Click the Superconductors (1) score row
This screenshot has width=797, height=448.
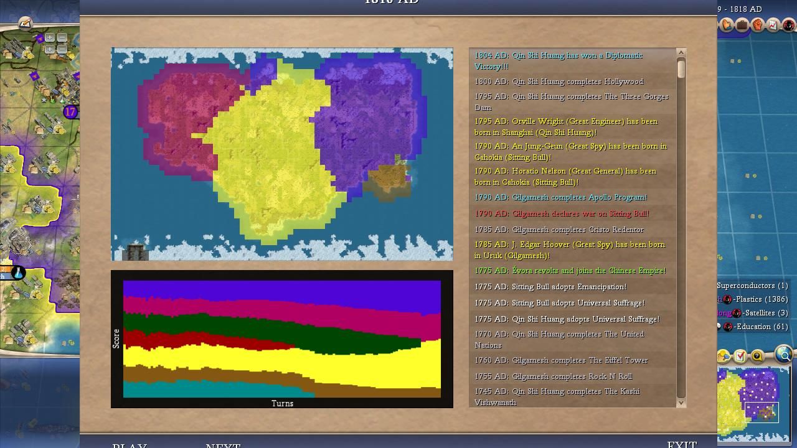[x=752, y=286]
